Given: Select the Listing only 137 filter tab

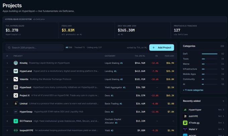Looking at the screenshot, I should tap(94, 47).
